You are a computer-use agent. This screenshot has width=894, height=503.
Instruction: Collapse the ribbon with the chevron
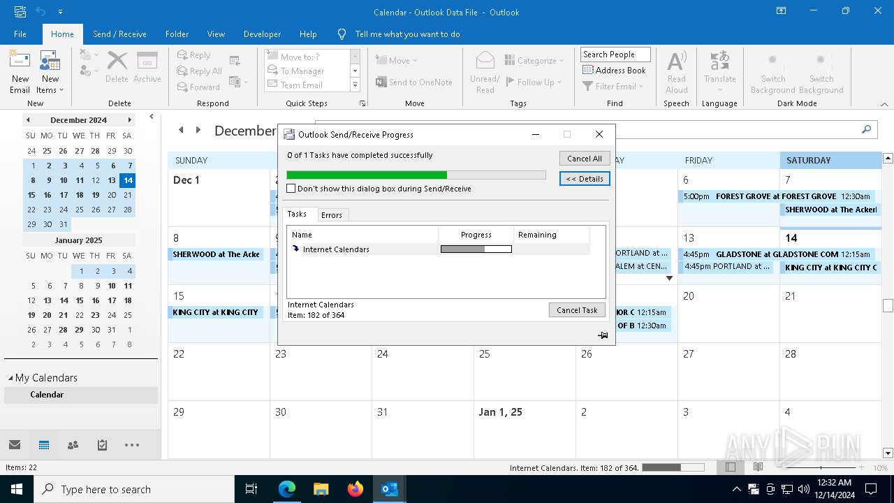tap(884, 104)
